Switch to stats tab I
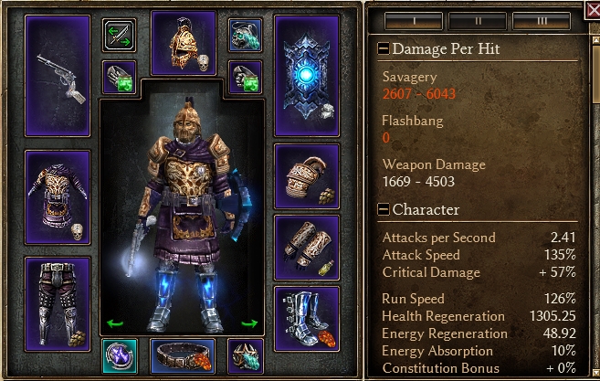600x381 pixels. 414,21
